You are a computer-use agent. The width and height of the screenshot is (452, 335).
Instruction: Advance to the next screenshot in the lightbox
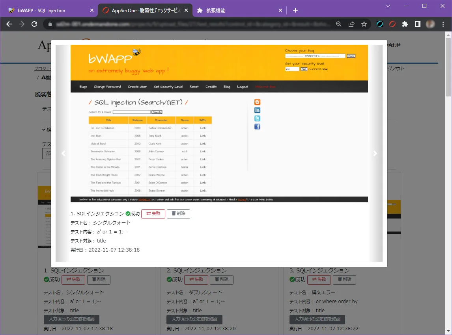(x=375, y=154)
